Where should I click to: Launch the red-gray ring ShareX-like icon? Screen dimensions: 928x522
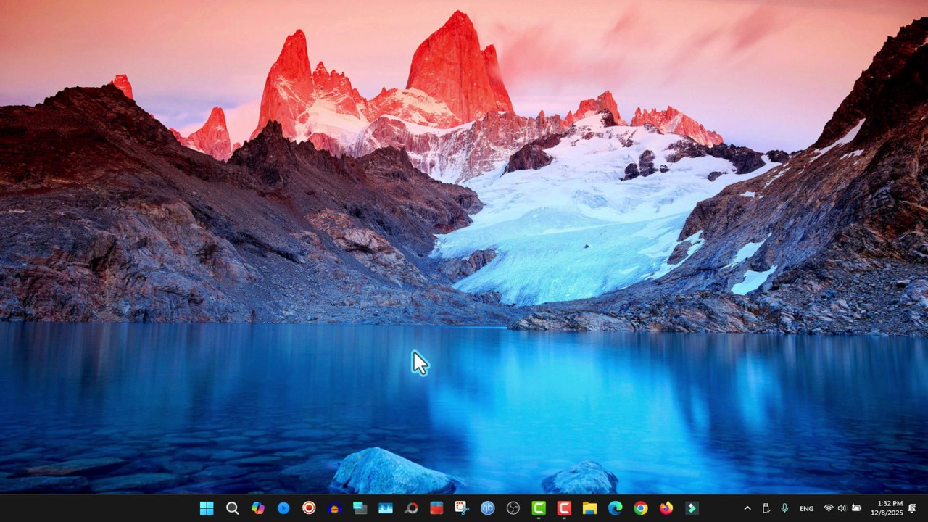point(411,508)
